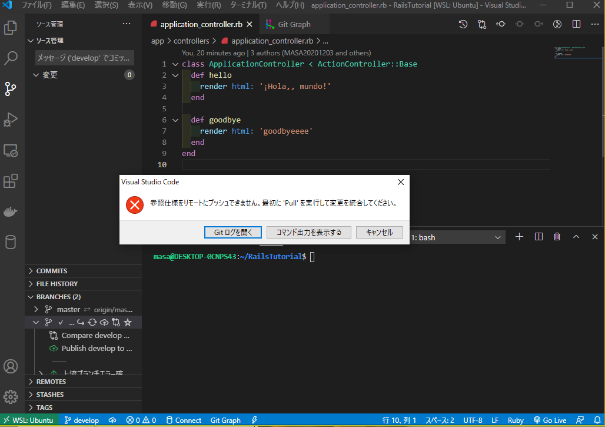Open the Manage gear icon
The width and height of the screenshot is (605, 427).
click(x=11, y=397)
